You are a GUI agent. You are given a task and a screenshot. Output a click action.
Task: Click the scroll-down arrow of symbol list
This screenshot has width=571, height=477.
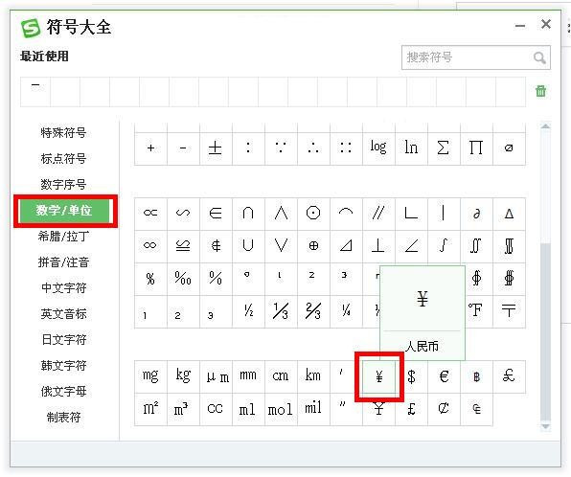545,426
